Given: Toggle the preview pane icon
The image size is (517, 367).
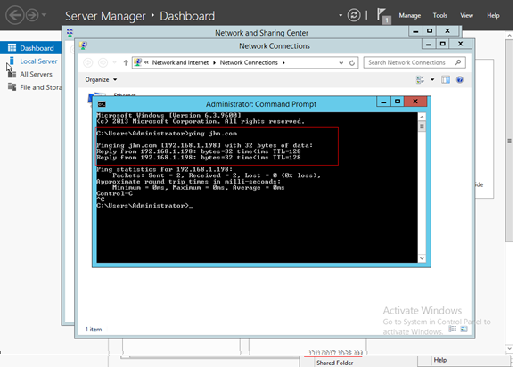Looking at the screenshot, I should coord(446,80).
